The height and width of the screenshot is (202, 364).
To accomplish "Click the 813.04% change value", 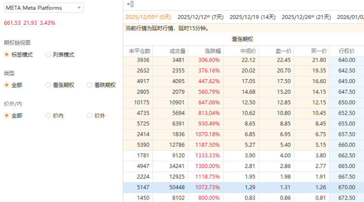I will coord(209,113).
